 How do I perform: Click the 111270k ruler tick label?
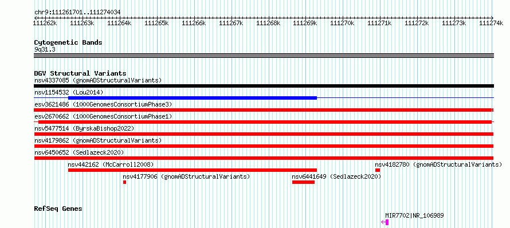point(343,23)
